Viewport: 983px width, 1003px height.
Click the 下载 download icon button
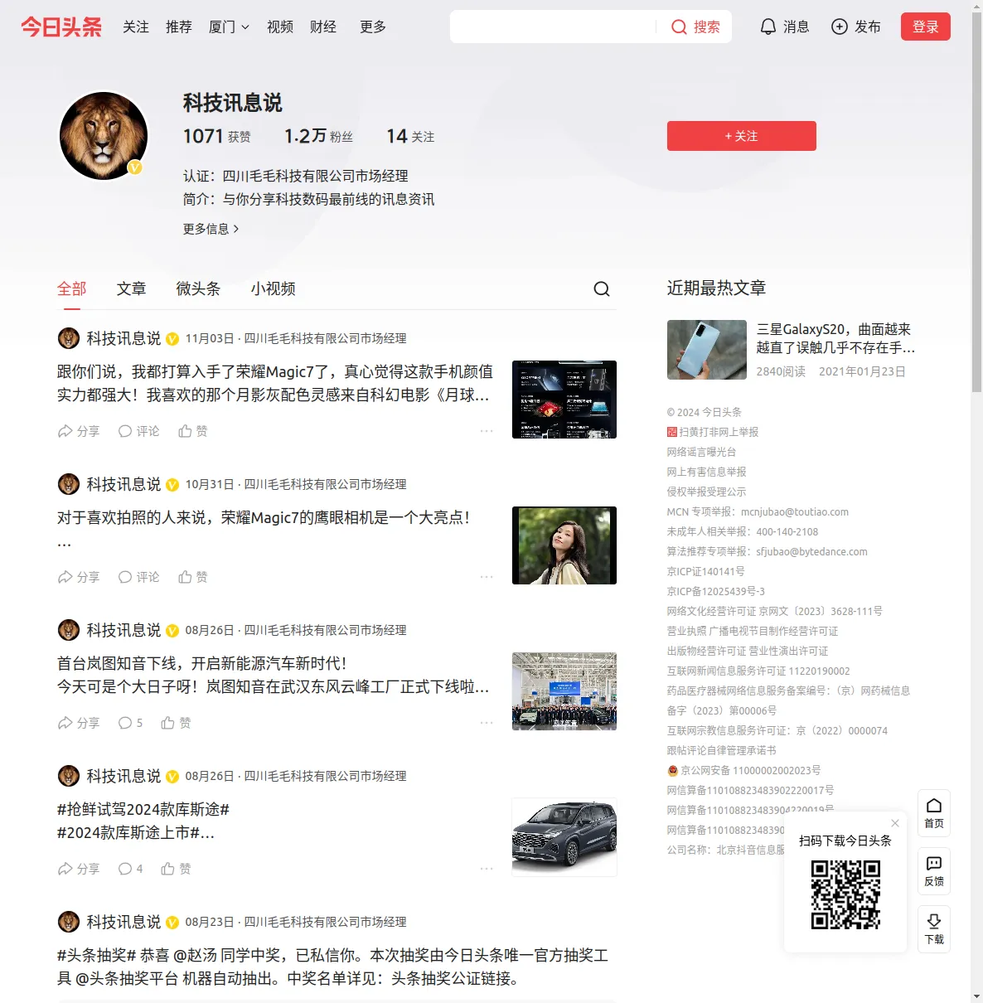tap(934, 929)
